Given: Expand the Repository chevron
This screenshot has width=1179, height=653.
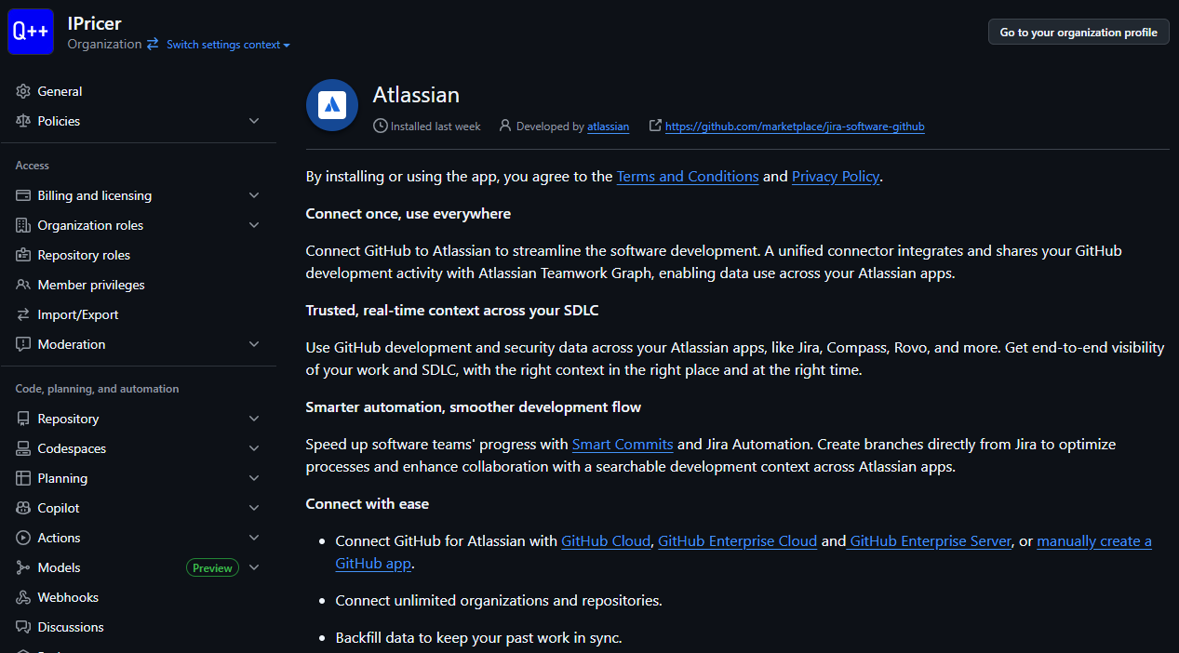Looking at the screenshot, I should (x=254, y=419).
